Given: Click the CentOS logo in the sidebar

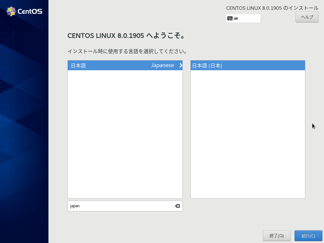Looking at the screenshot, I should [x=24, y=11].
